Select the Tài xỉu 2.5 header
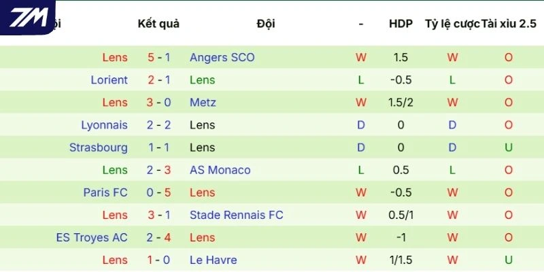Screen dimensions: 544x272 509,24
